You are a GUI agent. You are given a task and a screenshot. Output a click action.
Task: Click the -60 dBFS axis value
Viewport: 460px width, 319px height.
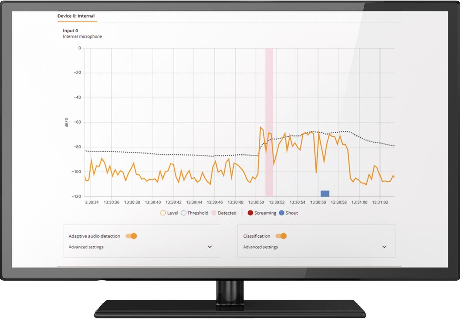click(x=77, y=122)
